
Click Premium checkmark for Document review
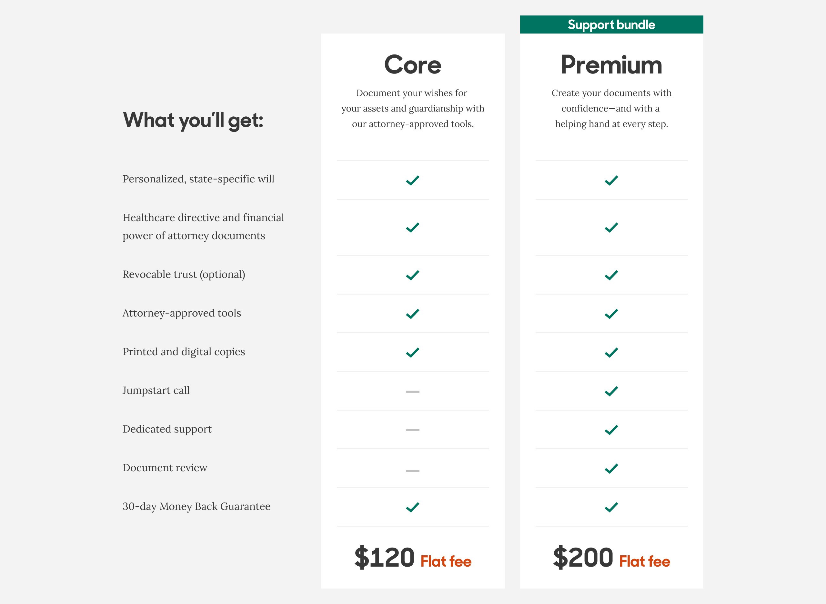(611, 468)
